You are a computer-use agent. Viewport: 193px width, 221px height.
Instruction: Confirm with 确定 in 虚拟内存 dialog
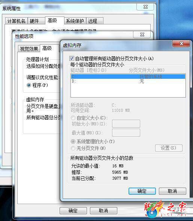(x=142, y=191)
